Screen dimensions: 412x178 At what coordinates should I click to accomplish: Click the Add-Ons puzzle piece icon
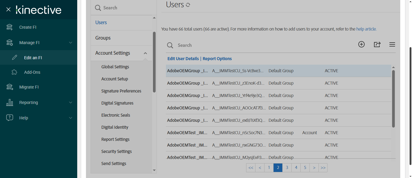click(x=14, y=72)
